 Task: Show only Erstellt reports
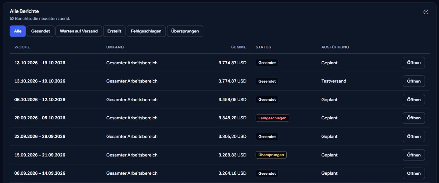(114, 31)
